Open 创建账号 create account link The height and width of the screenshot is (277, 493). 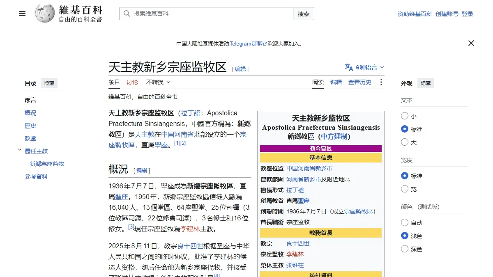(447, 14)
